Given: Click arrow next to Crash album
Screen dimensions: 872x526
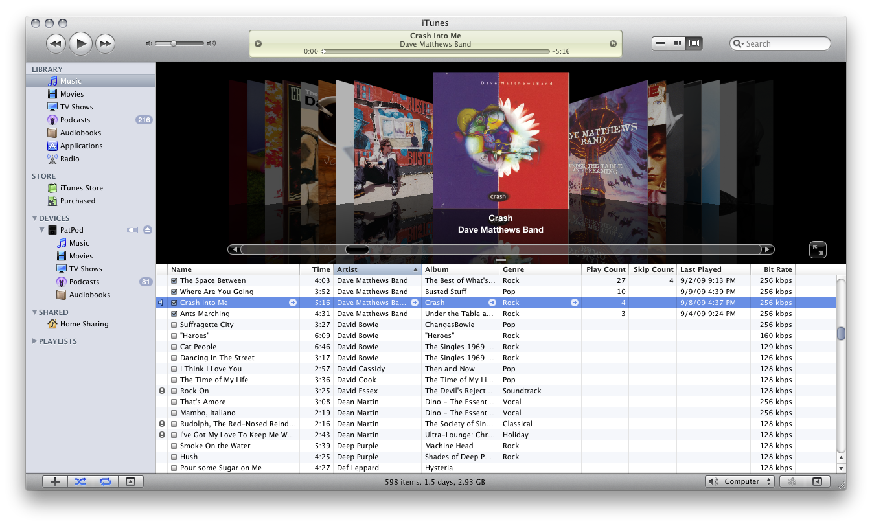Looking at the screenshot, I should (492, 303).
